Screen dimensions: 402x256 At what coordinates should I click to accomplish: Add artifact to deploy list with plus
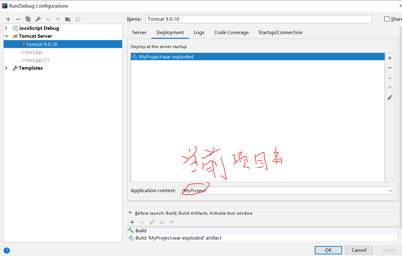click(390, 58)
